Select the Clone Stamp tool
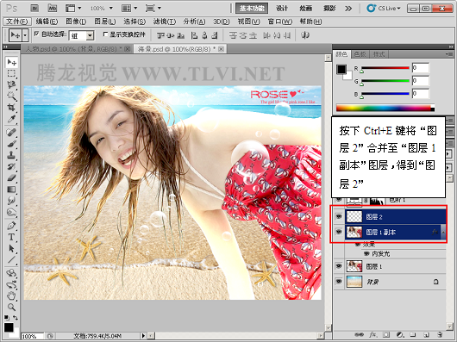This screenshot has height=342, width=457. click(11, 154)
